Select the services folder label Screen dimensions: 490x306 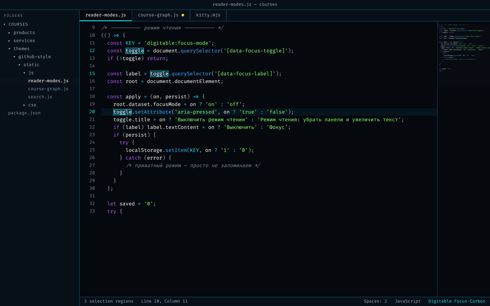click(x=24, y=41)
